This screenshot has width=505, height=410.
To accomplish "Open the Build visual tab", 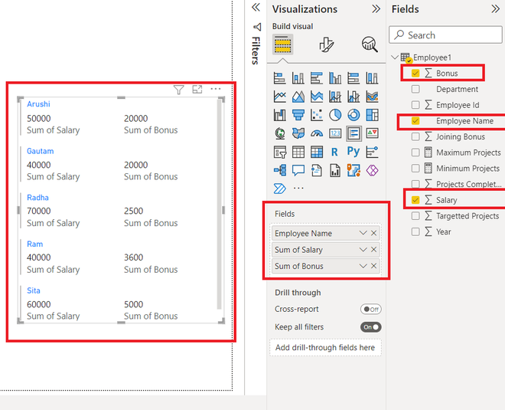I will point(282,44).
